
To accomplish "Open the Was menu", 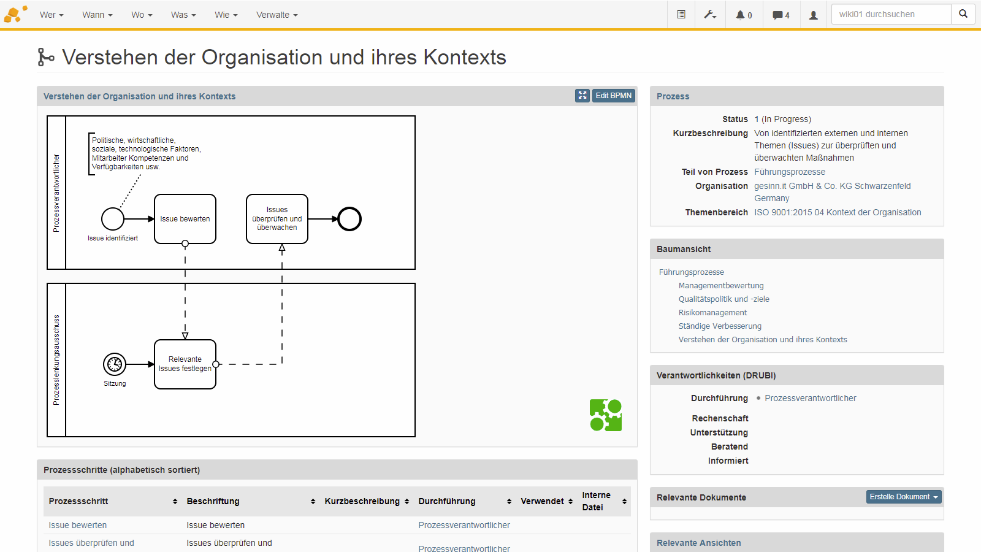I will (x=183, y=15).
